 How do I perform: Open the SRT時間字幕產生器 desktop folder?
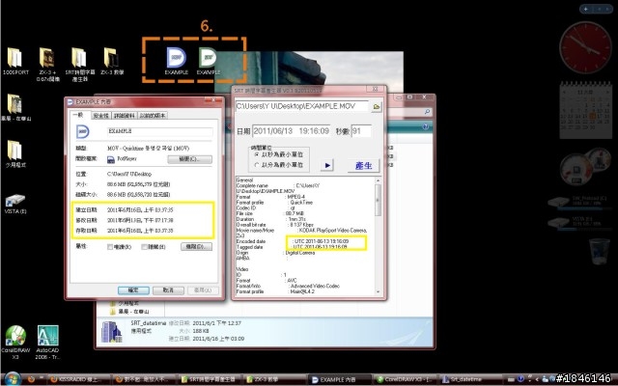(x=78, y=65)
